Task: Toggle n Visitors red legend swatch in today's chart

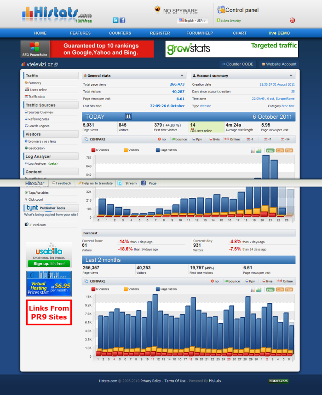Action: [93, 150]
